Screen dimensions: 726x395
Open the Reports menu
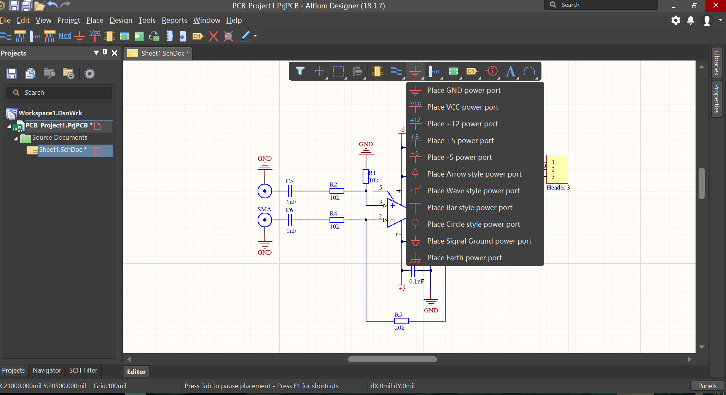(x=174, y=20)
